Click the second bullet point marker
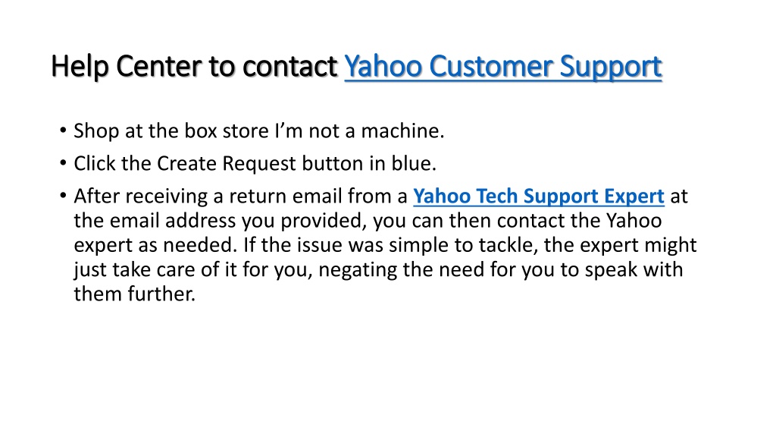This screenshot has width=776, height=437. pyautogui.click(x=63, y=163)
